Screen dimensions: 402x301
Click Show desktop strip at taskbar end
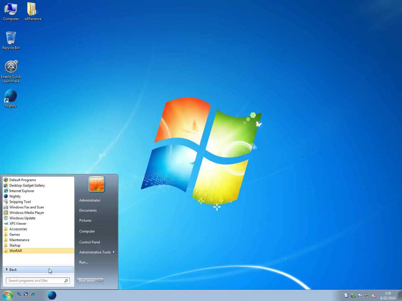coord(400,295)
